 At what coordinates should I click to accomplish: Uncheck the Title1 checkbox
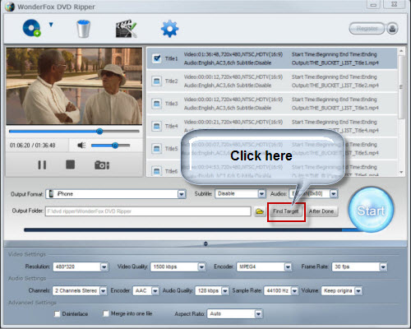(x=156, y=58)
